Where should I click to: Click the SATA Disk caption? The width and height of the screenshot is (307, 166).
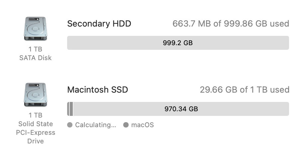(x=35, y=58)
